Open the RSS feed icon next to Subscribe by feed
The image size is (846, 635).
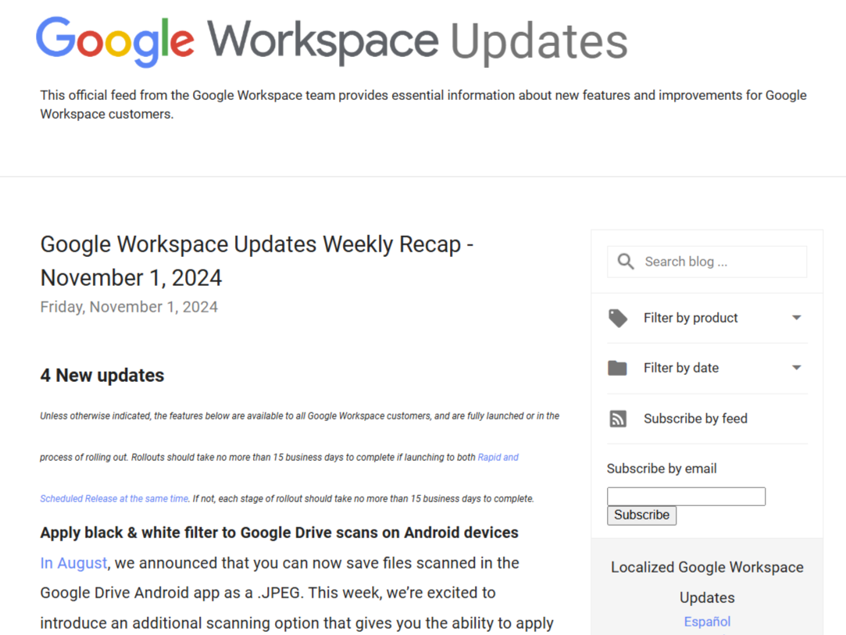pos(617,419)
